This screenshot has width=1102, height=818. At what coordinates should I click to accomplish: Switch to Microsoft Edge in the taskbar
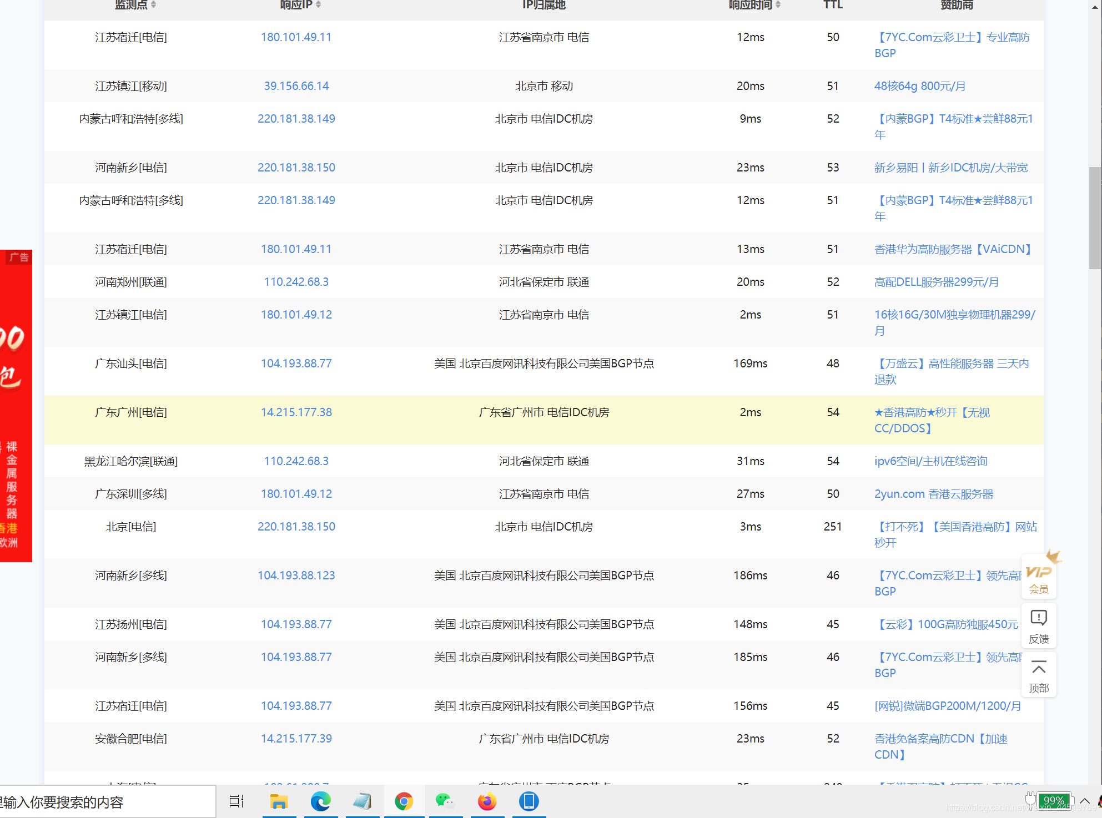[320, 801]
